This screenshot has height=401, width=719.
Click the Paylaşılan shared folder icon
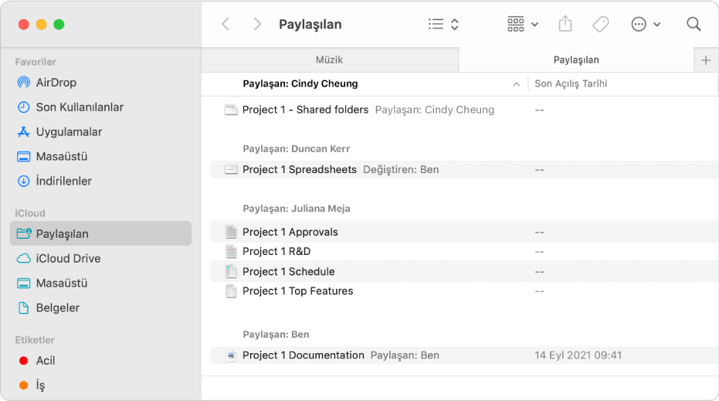[24, 233]
